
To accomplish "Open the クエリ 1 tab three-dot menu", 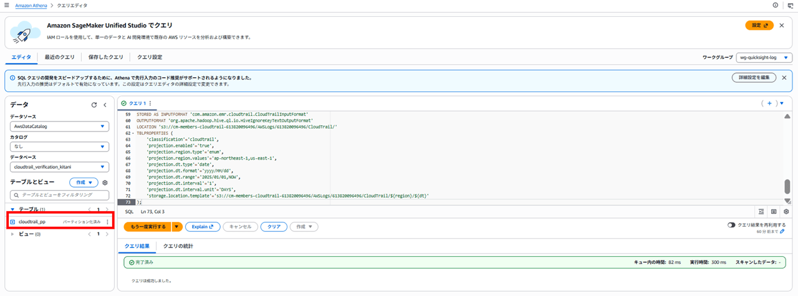I will pyautogui.click(x=150, y=103).
